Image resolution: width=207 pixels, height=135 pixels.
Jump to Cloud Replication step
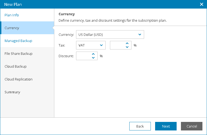tap(19, 79)
